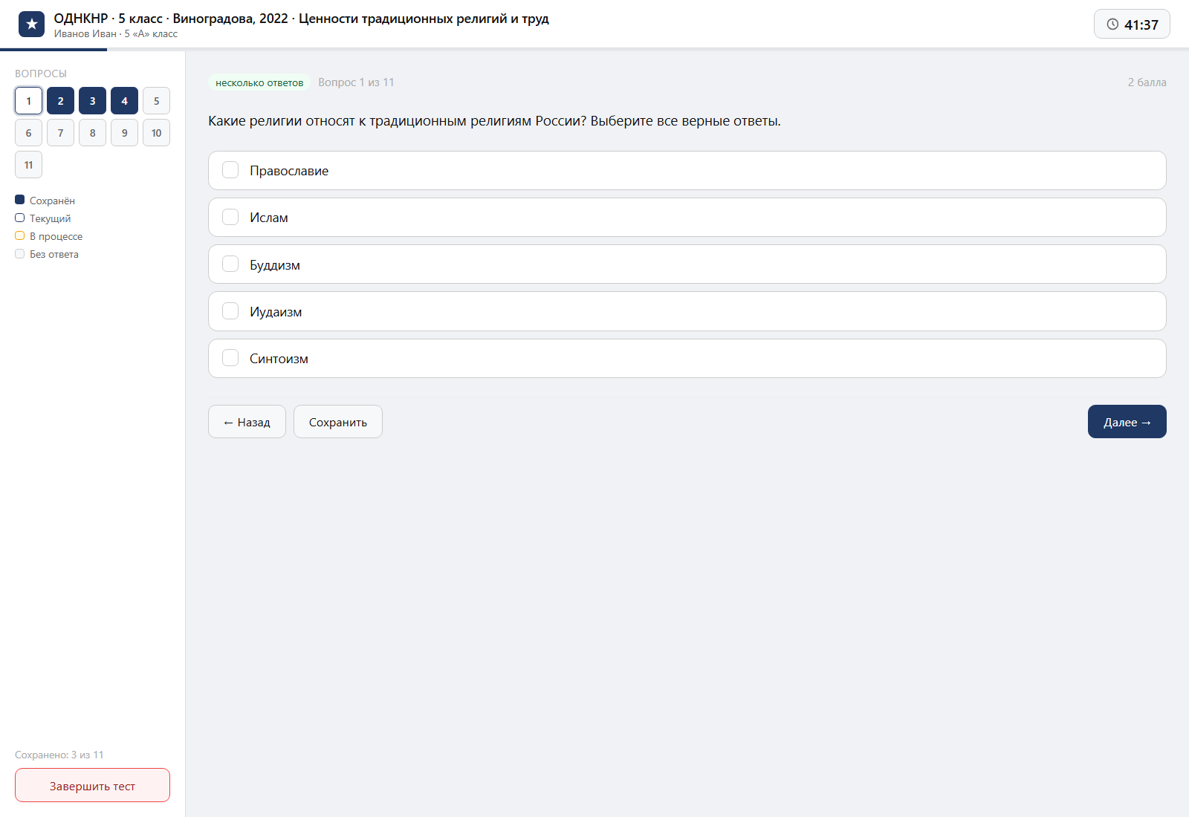Screen dimensions: 1189x817
Task: Click the Текущий legend entry
Action: click(x=43, y=218)
